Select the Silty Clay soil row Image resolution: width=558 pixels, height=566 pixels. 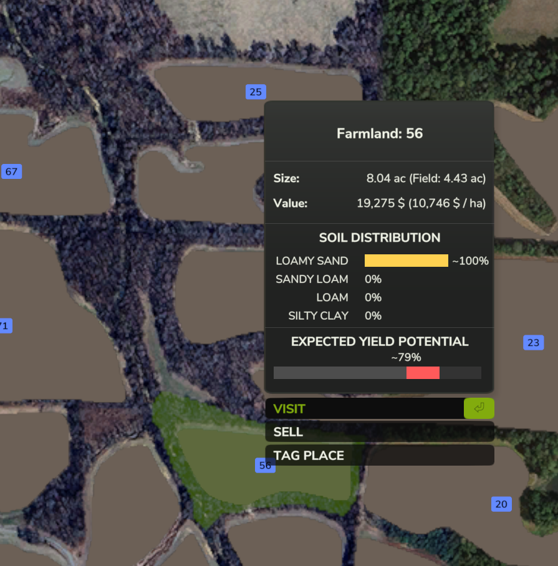click(x=328, y=316)
